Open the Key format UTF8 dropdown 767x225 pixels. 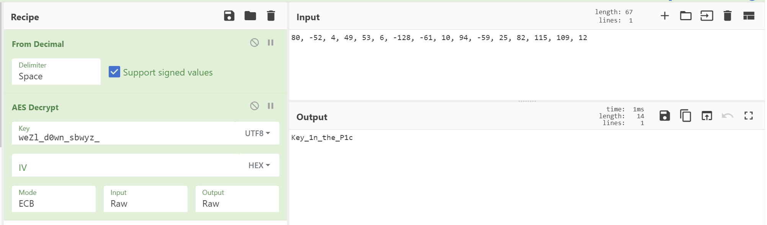[x=258, y=133]
